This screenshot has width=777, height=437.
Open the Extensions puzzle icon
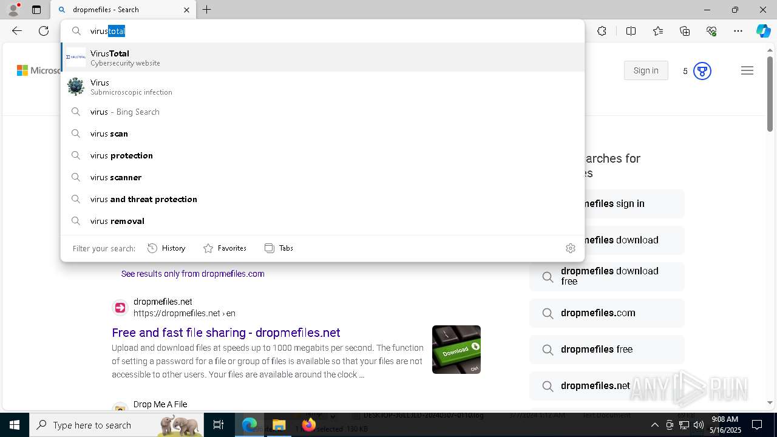[602, 31]
